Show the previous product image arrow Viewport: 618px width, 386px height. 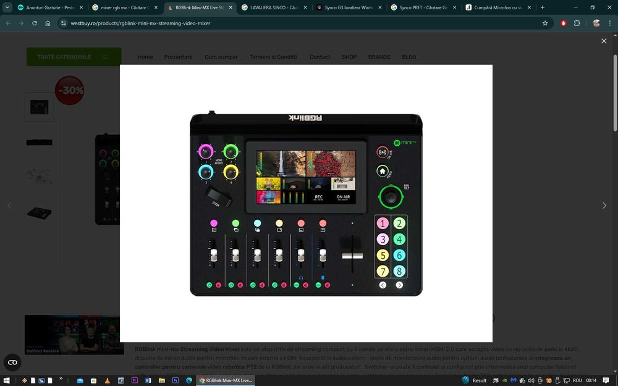click(x=9, y=206)
